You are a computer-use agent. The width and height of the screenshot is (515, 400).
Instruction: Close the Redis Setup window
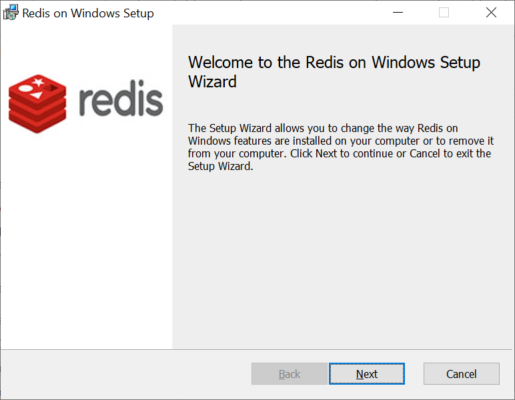coord(491,13)
